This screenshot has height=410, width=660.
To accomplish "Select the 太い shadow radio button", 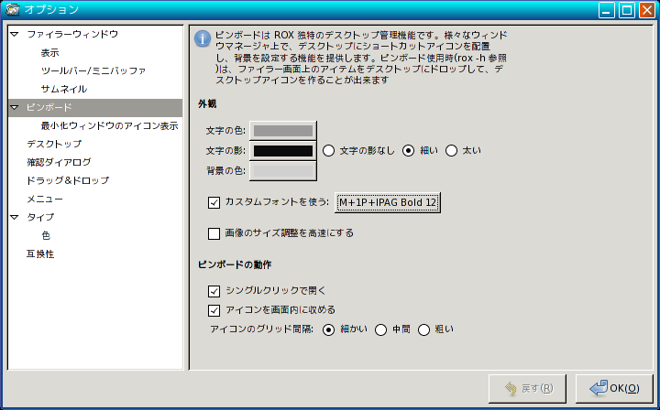I will [451, 151].
